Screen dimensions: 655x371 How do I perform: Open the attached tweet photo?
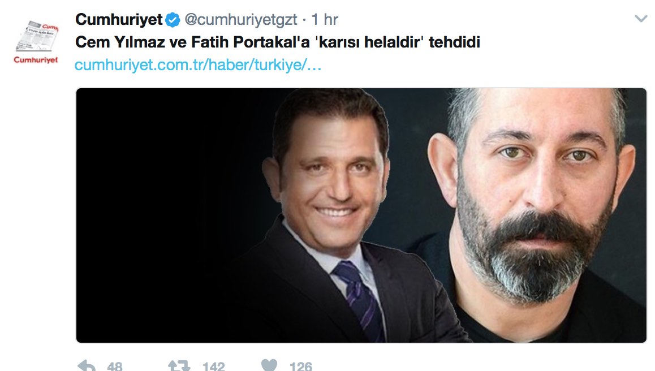pyautogui.click(x=361, y=215)
